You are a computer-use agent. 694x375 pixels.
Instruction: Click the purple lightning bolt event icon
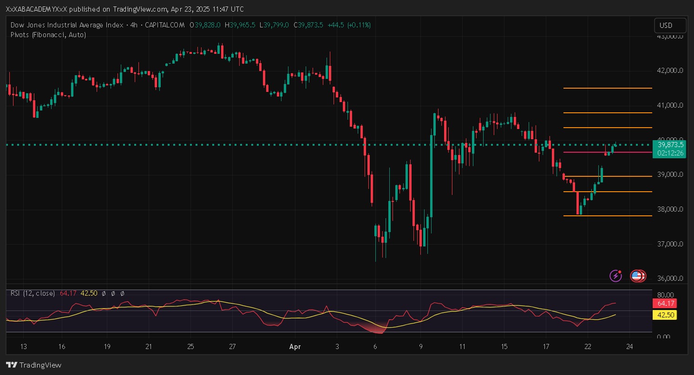[x=615, y=276]
